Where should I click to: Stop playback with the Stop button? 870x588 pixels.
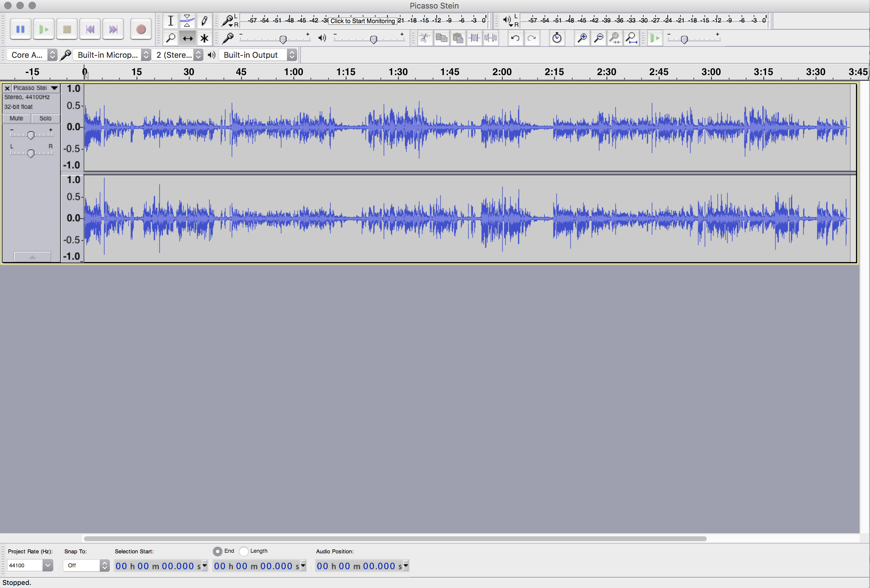point(67,29)
